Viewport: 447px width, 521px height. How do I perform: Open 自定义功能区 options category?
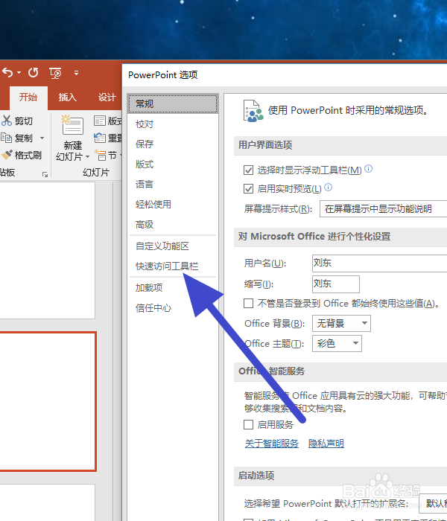(x=173, y=246)
